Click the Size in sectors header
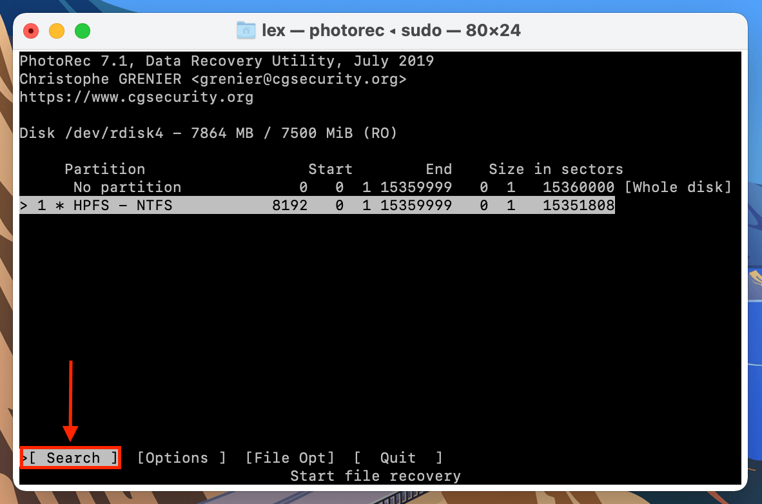This screenshot has width=762, height=504. click(556, 169)
